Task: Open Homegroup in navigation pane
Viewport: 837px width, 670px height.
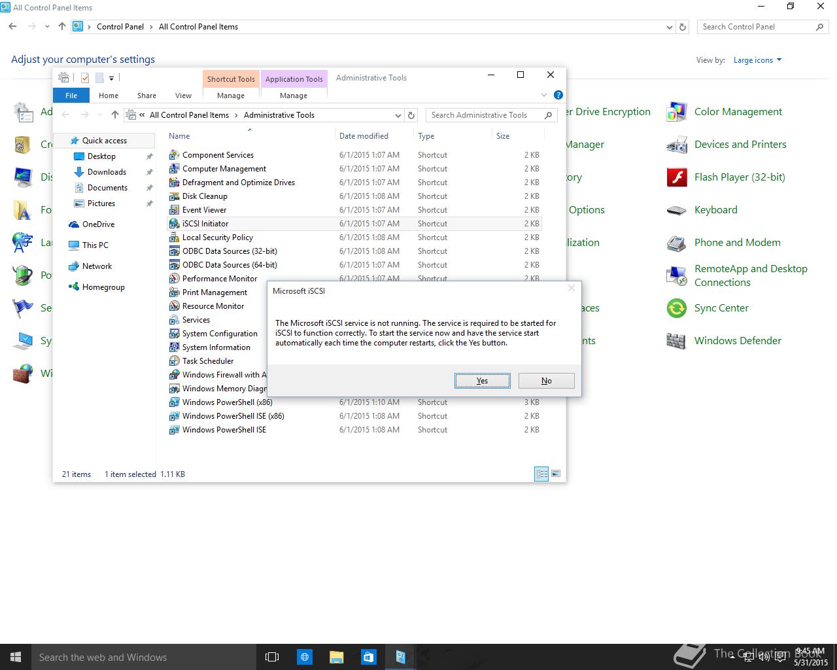Action: tap(103, 287)
